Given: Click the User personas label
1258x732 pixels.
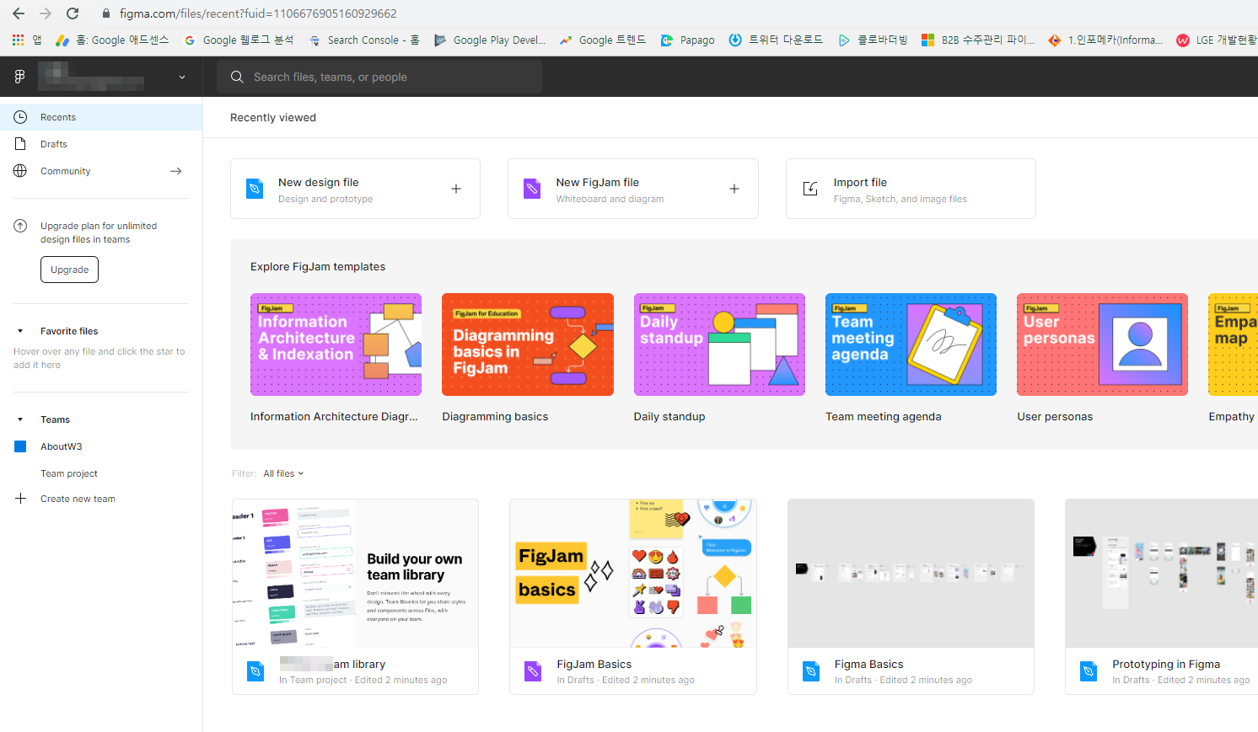Looking at the screenshot, I should coord(1055,416).
